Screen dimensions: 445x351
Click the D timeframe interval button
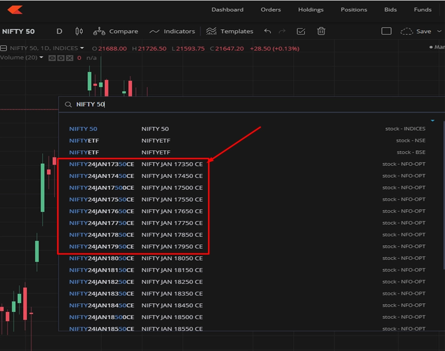click(59, 31)
